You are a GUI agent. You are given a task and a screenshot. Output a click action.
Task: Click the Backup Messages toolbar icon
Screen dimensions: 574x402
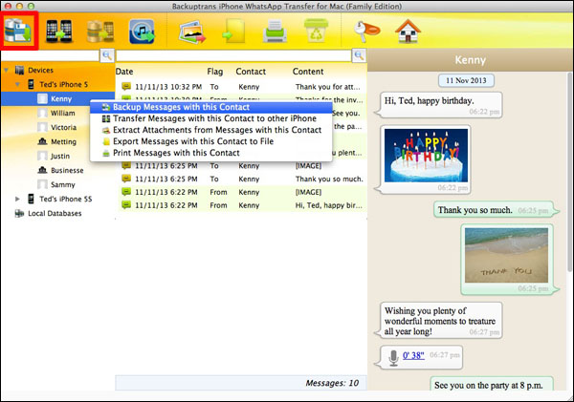pos(19,31)
